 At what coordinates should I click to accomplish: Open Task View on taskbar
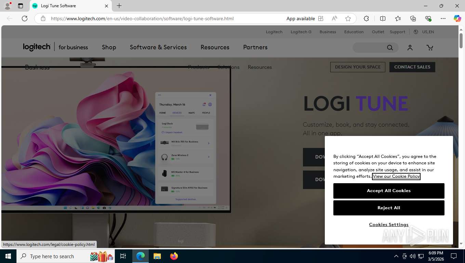click(123, 256)
